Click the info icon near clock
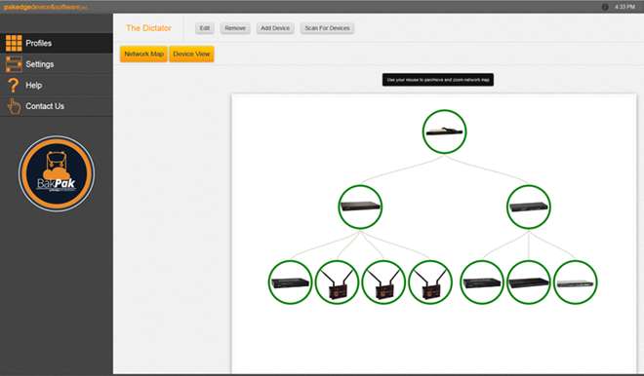Image resolution: width=644 pixels, height=376 pixels. pyautogui.click(x=605, y=7)
